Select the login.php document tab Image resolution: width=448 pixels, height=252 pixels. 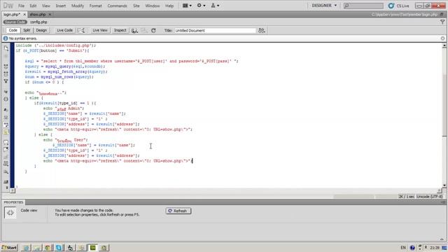tap(12, 14)
